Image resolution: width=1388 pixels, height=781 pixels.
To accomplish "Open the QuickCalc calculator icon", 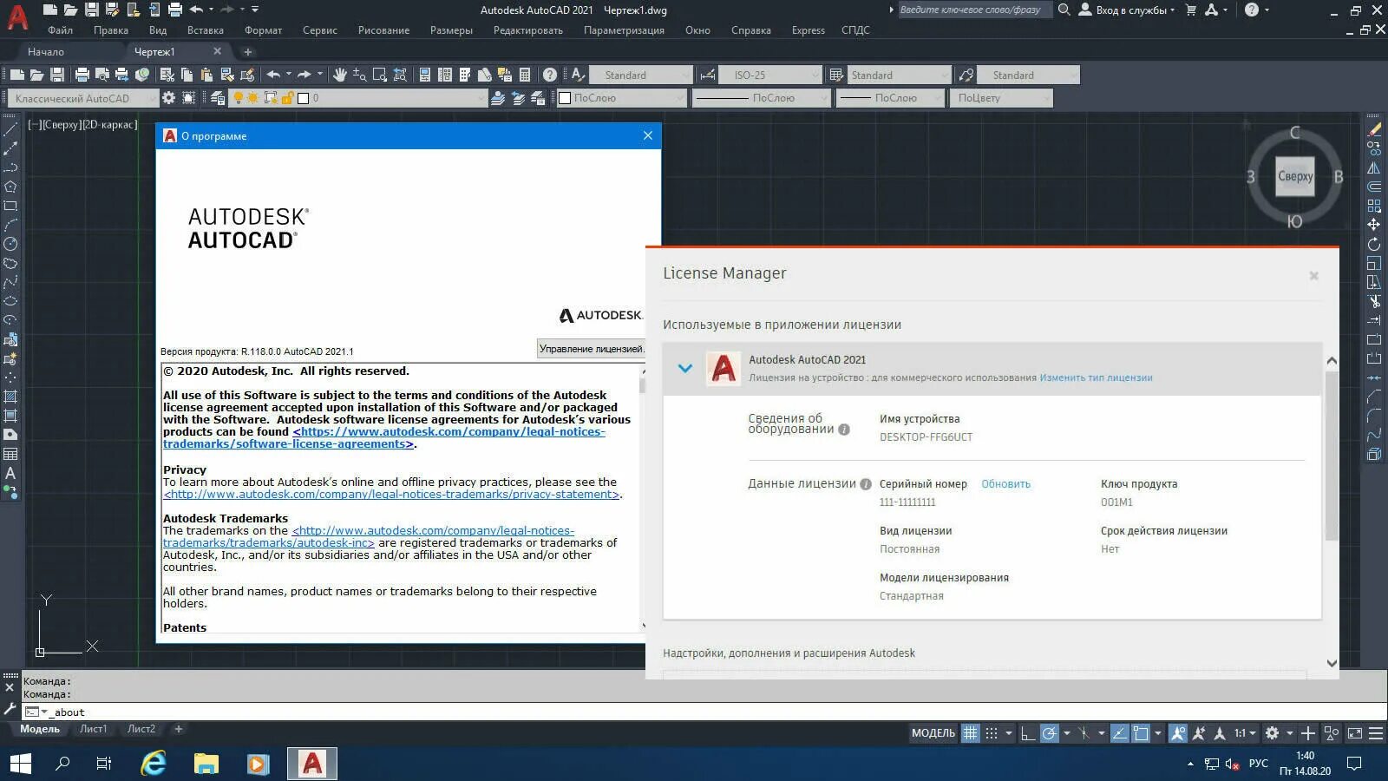I will (525, 75).
